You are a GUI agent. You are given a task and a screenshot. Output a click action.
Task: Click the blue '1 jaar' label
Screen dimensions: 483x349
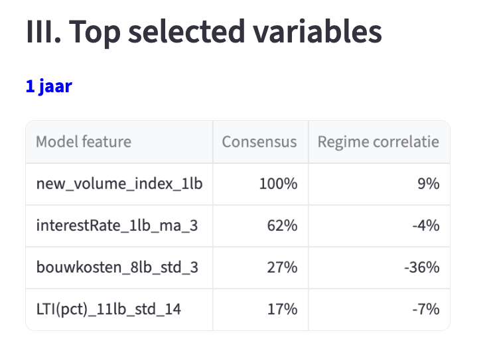pyautogui.click(x=48, y=87)
